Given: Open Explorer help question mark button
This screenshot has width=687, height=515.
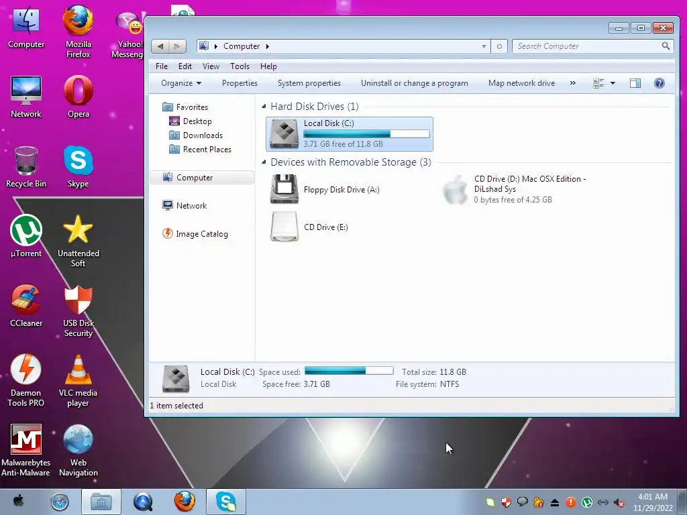Looking at the screenshot, I should 659,83.
